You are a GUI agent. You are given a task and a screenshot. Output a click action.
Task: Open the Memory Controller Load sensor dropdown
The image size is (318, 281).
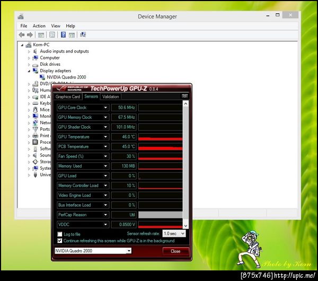[x=105, y=186]
